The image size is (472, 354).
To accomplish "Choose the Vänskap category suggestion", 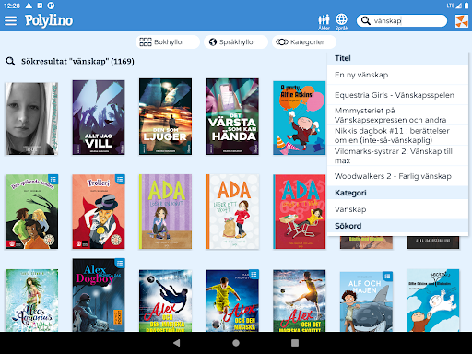I will click(x=397, y=209).
